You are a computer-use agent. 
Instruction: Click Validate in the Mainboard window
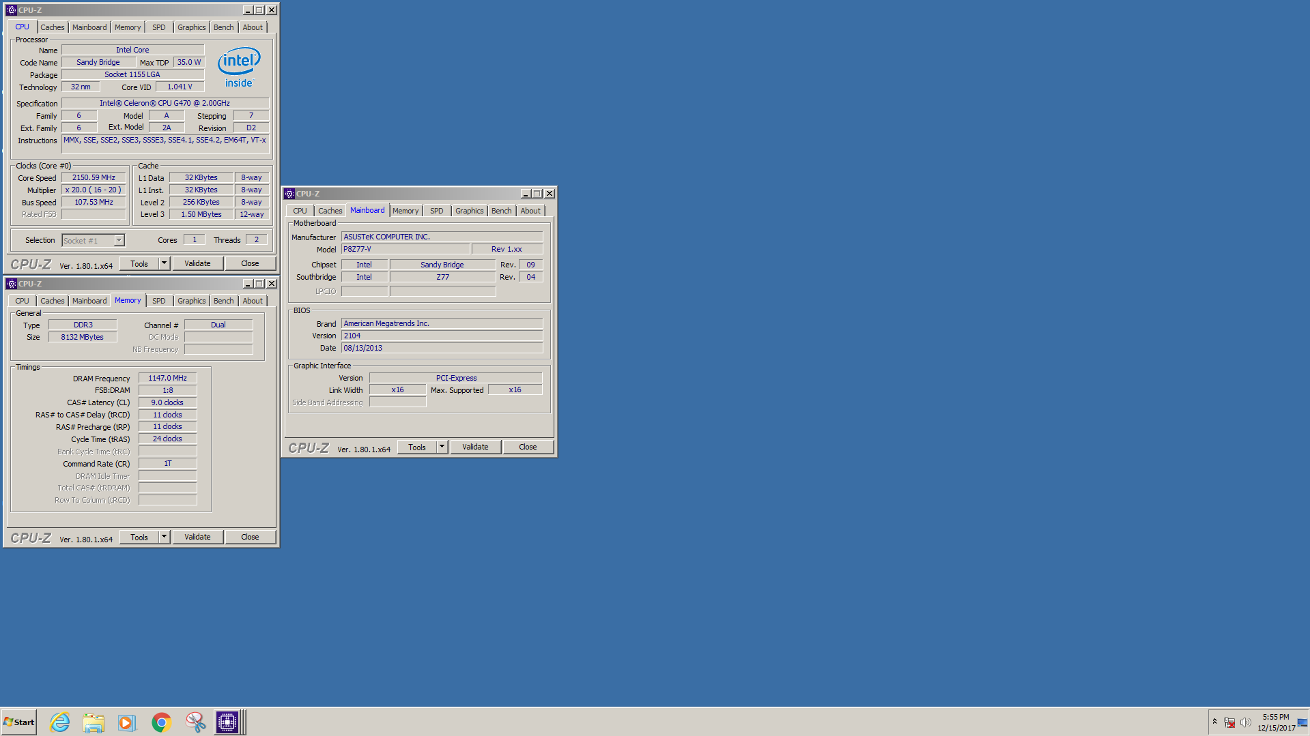tap(475, 447)
